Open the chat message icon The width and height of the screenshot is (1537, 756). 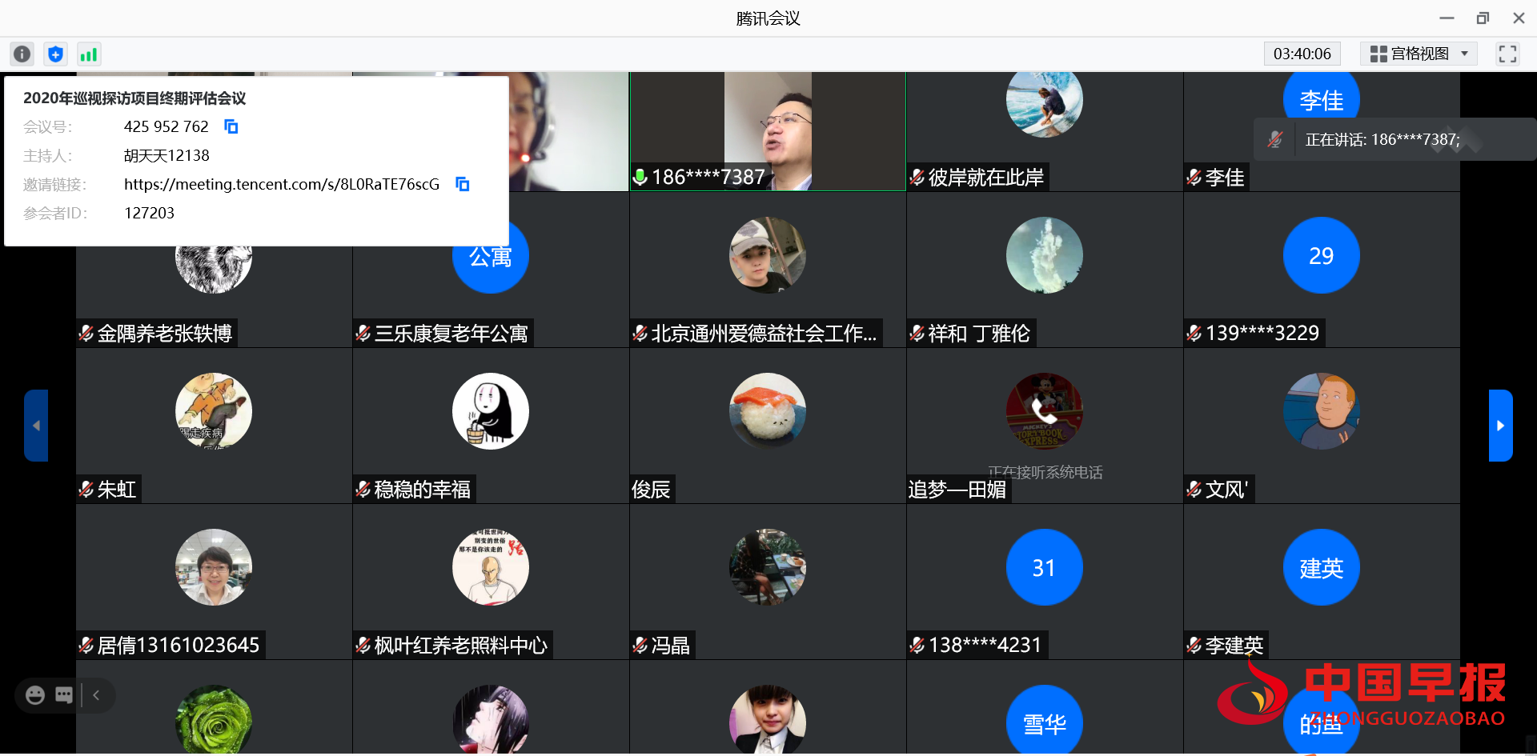(x=64, y=695)
